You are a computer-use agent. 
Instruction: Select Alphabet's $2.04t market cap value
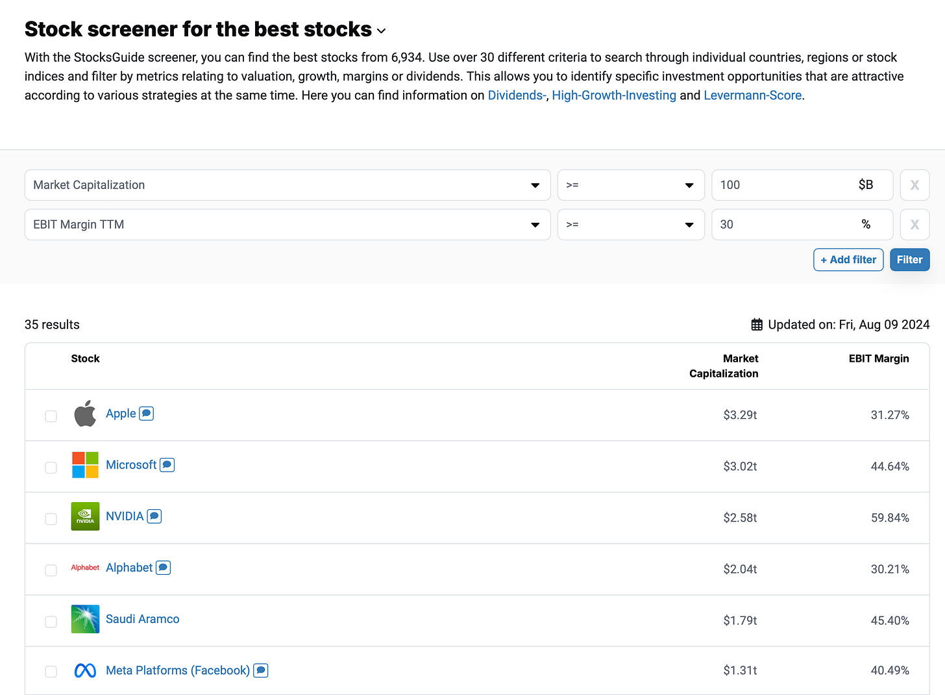pos(740,569)
